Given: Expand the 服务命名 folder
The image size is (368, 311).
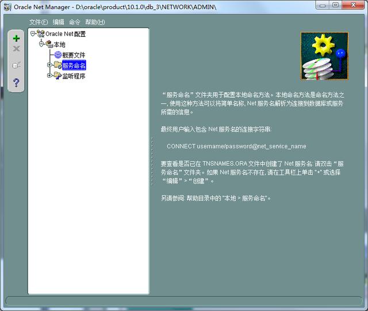Looking at the screenshot, I should point(49,65).
